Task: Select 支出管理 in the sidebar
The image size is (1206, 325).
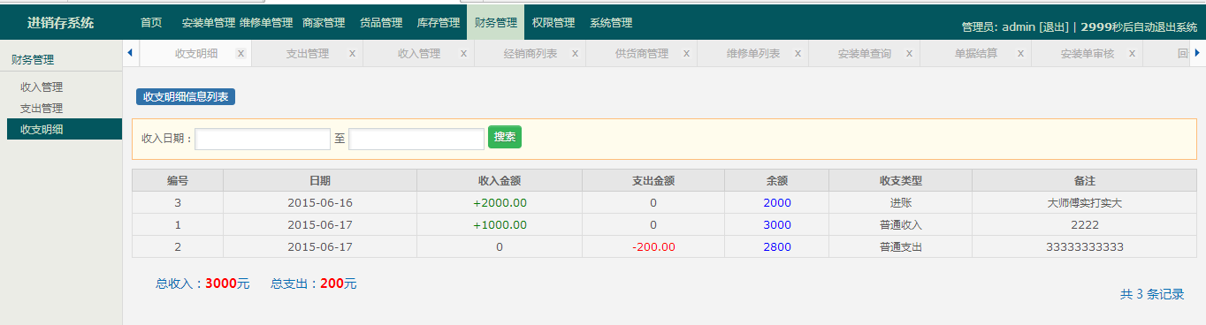Action: coord(42,108)
